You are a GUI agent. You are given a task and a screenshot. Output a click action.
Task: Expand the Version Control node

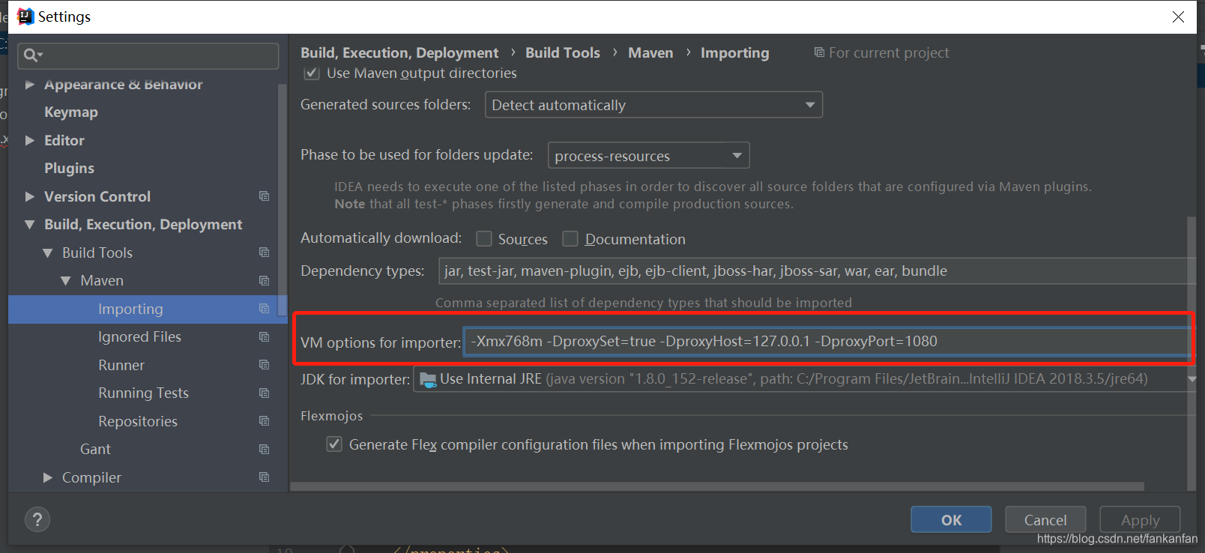[30, 196]
